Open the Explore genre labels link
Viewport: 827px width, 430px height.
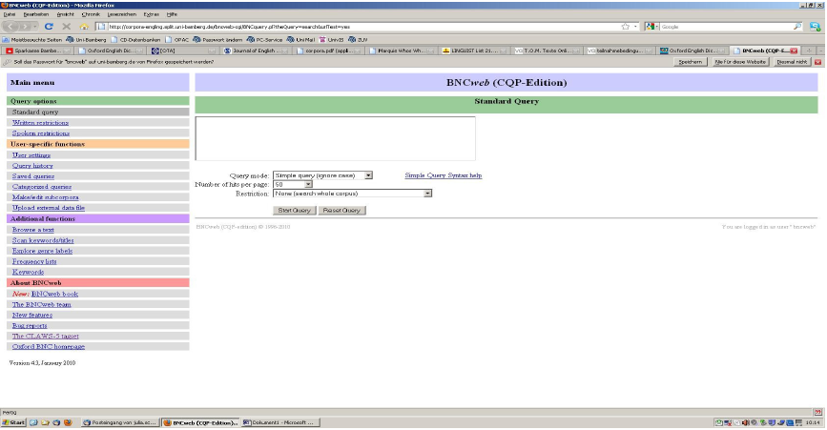[x=42, y=251]
